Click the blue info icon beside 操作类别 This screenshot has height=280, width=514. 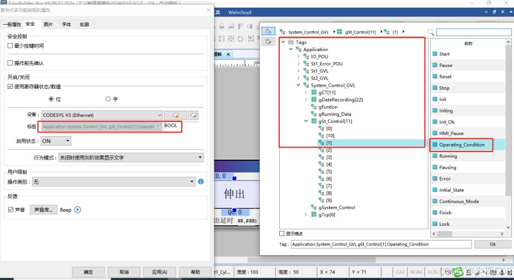click(x=201, y=182)
